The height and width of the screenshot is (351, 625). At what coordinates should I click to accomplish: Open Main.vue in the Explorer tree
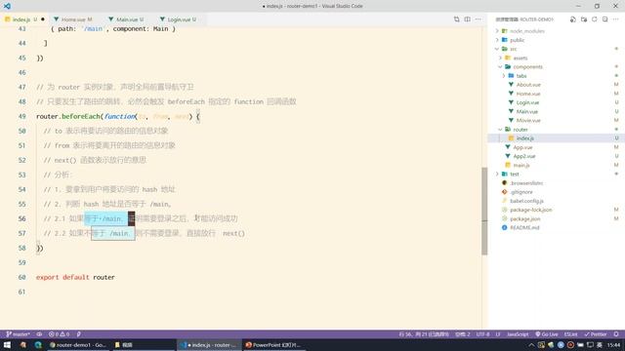[x=527, y=111]
